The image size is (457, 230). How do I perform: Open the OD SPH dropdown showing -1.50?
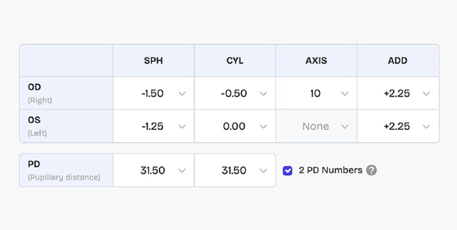click(153, 93)
